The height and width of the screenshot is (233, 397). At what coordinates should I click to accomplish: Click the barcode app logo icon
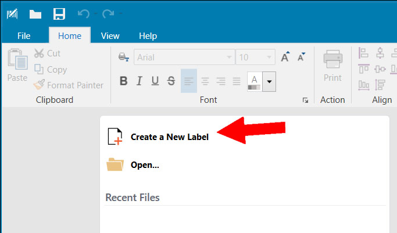tap(12, 14)
